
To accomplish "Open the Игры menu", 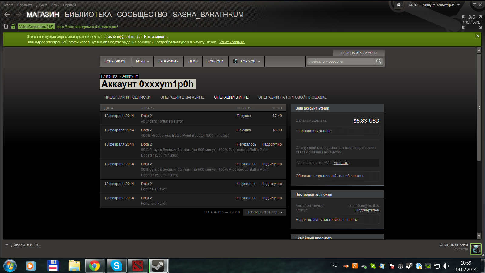I will 55,5.
